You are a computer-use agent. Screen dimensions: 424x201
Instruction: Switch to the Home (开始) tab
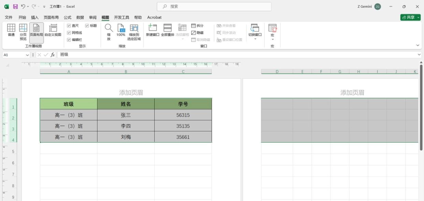[x=22, y=17]
